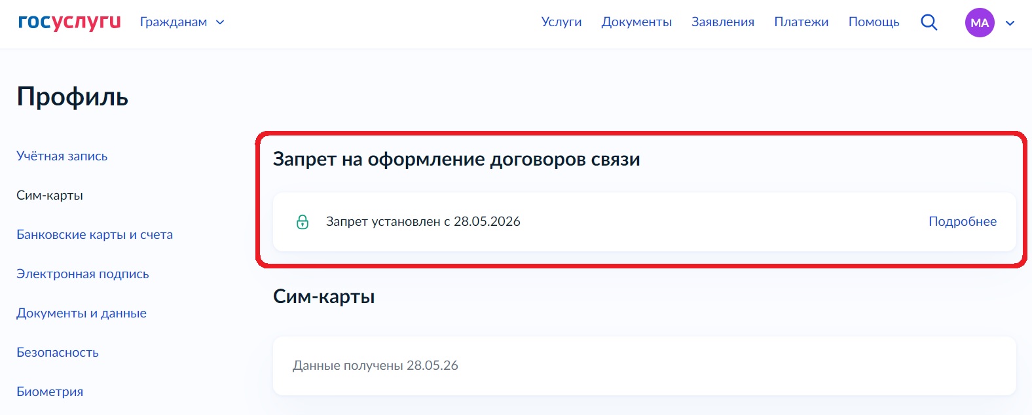The width and height of the screenshot is (1032, 415).
Task: Open the Помощь menu
Action: point(874,22)
